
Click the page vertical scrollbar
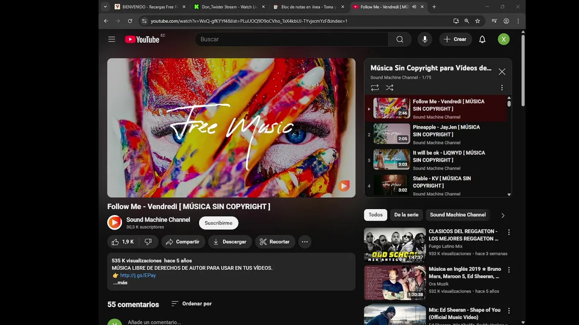tap(523, 70)
